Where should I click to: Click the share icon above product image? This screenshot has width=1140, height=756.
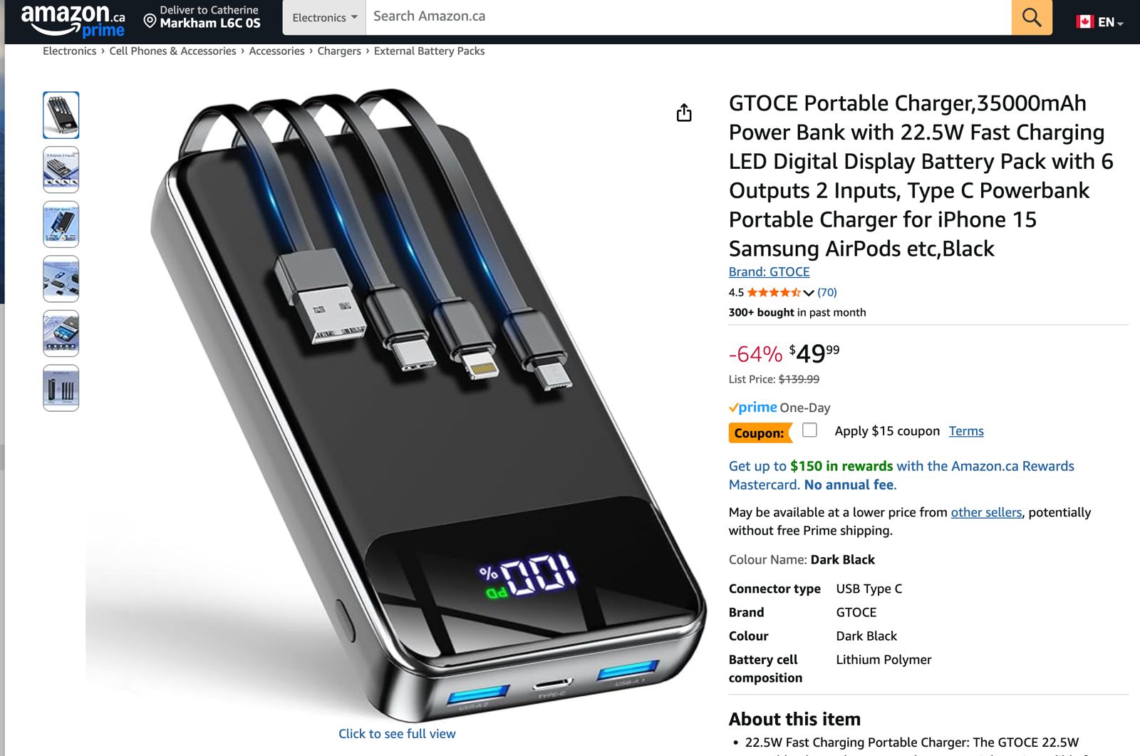tap(684, 113)
